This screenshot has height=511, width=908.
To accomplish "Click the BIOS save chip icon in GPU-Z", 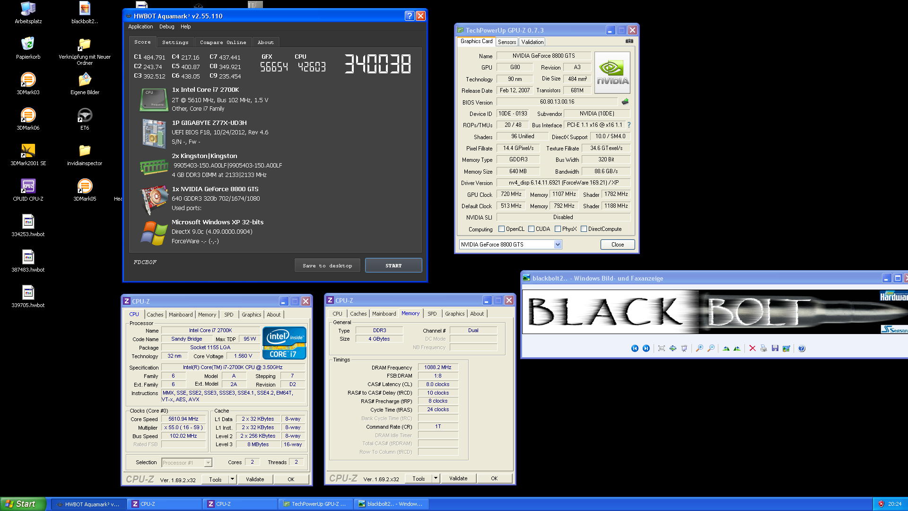I will [x=625, y=102].
